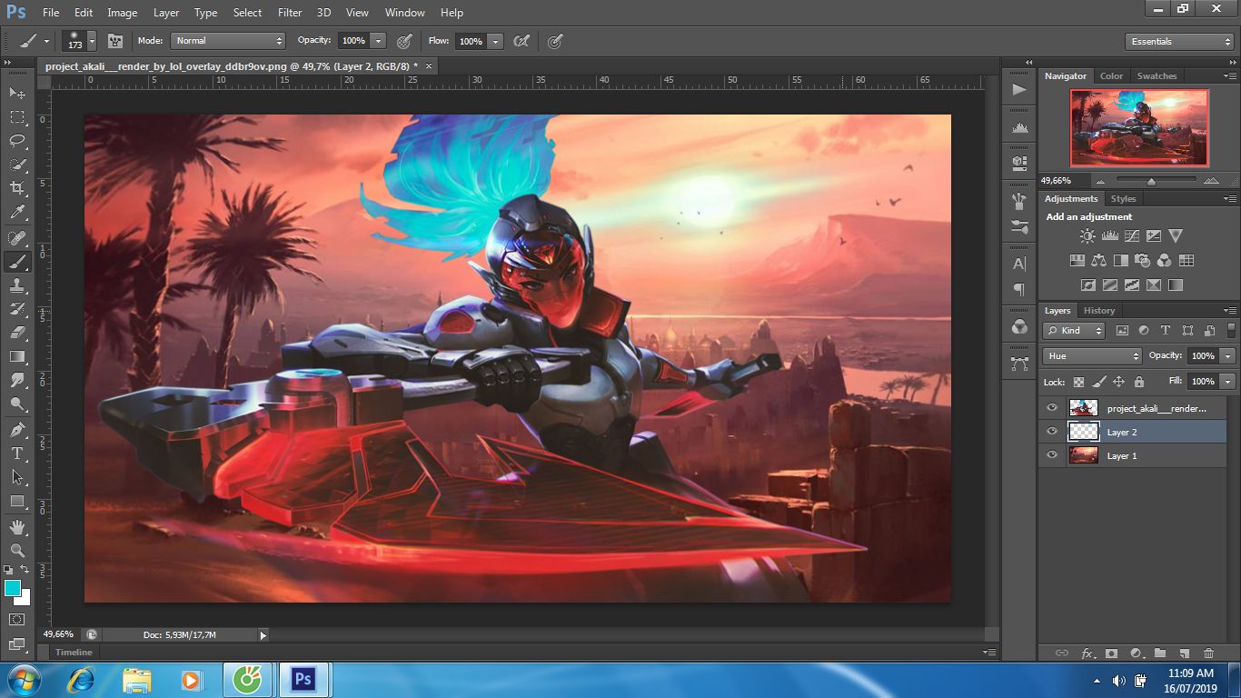This screenshot has height=698, width=1241.
Task: Select the Clone Stamp tool
Action: (x=17, y=285)
